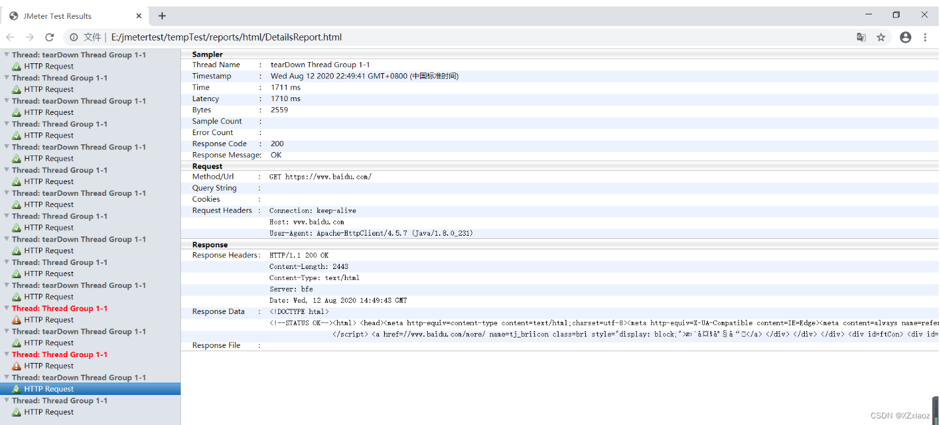940x425 pixels.
Task: Open a new browser tab with the plus button
Action: [161, 15]
